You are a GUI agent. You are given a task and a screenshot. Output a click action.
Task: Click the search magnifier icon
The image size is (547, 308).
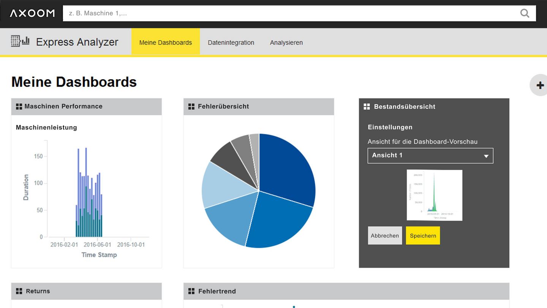(x=525, y=13)
